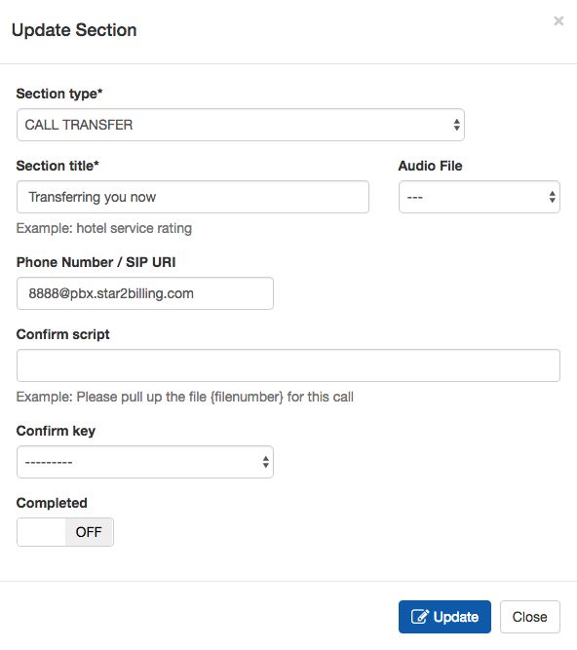Click inside the empty Confirm script field
Viewport: 577px width, 650px height.
(288, 365)
